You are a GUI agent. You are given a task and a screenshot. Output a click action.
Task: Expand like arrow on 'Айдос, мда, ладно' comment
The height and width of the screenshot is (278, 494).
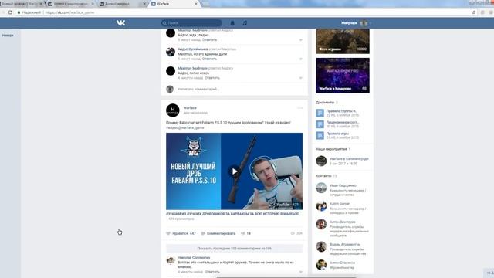coord(300,40)
